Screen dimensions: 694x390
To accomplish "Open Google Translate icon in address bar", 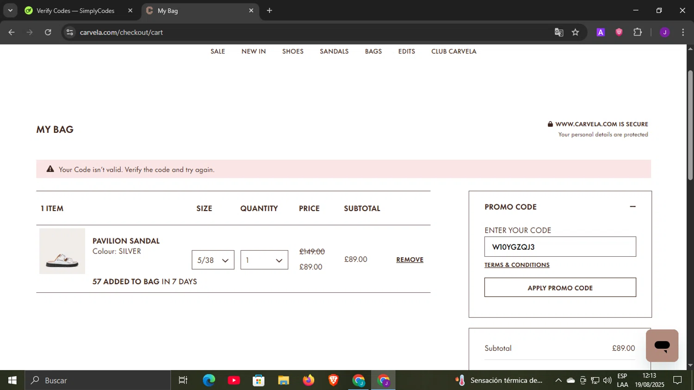I will tap(559, 32).
